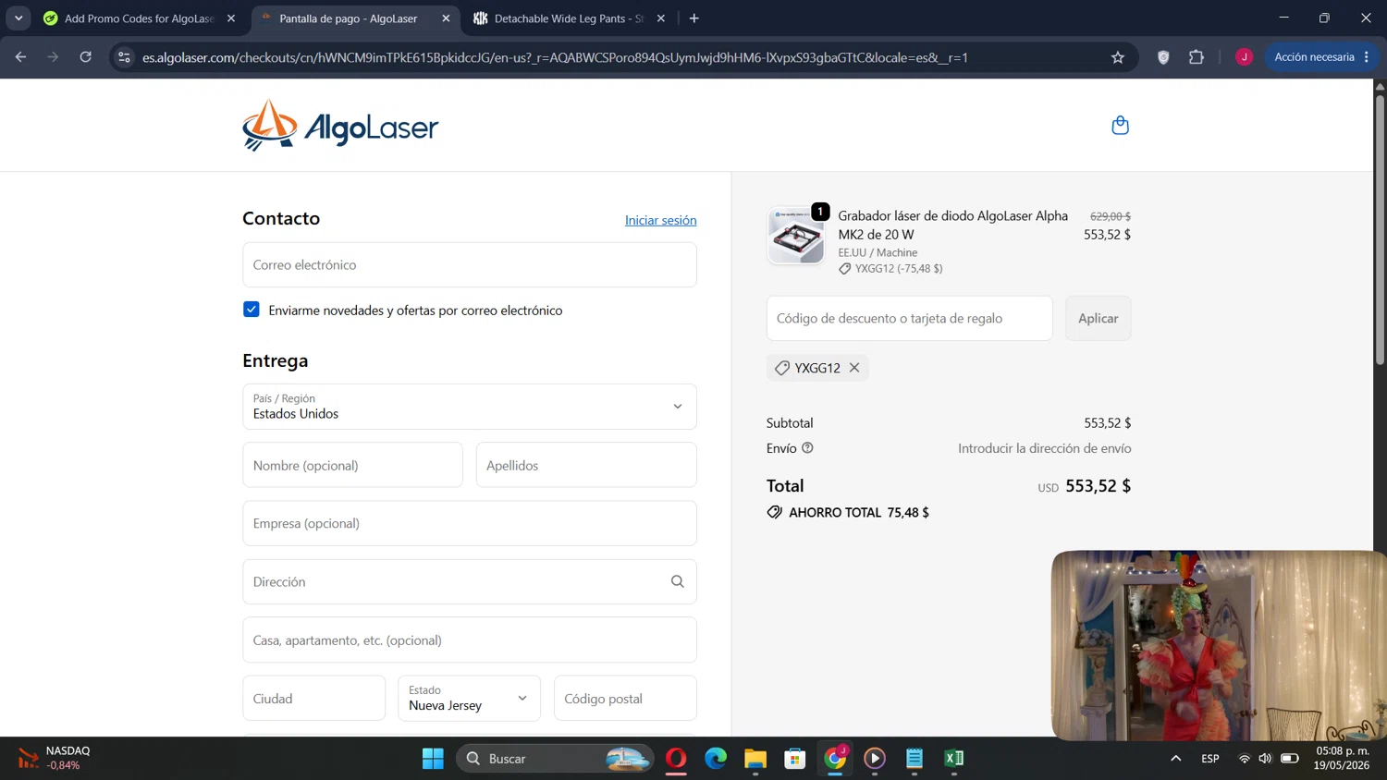Click the browser back arrow

(x=20, y=57)
